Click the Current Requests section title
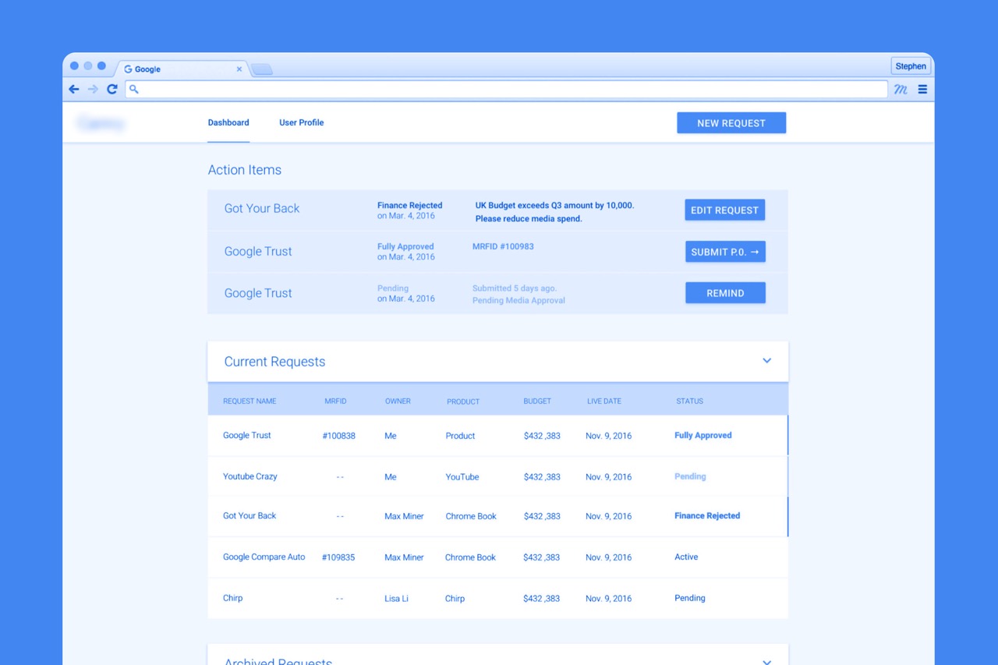The width and height of the screenshot is (998, 665). [274, 362]
